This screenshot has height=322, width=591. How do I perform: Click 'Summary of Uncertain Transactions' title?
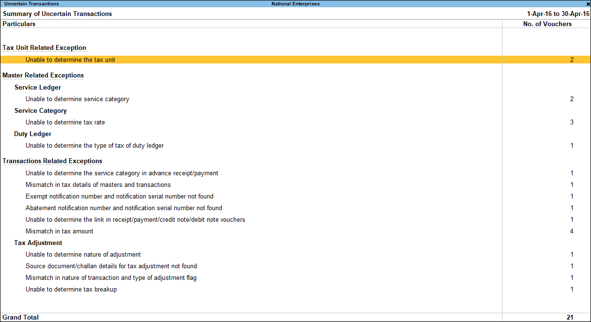coord(57,14)
